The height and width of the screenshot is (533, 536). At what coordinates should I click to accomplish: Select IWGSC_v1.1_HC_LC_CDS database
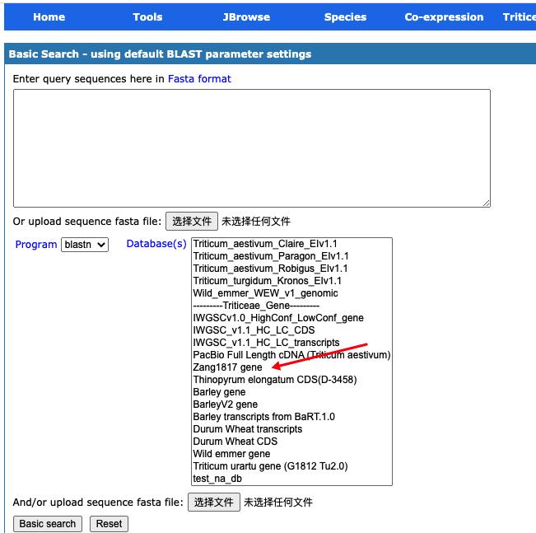(291, 330)
